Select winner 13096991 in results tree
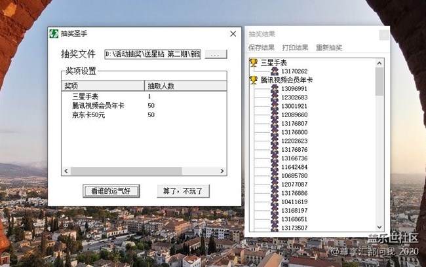Screen dimensions: 426x267 click(294, 89)
